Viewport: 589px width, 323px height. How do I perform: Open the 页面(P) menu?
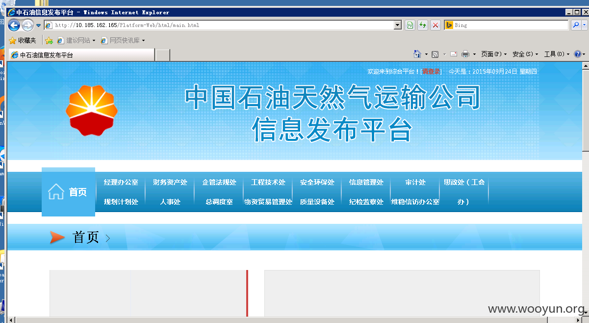[493, 54]
